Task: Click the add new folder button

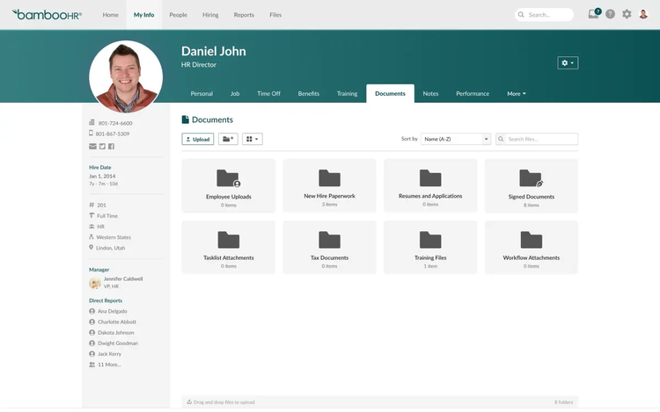Action: pos(228,139)
